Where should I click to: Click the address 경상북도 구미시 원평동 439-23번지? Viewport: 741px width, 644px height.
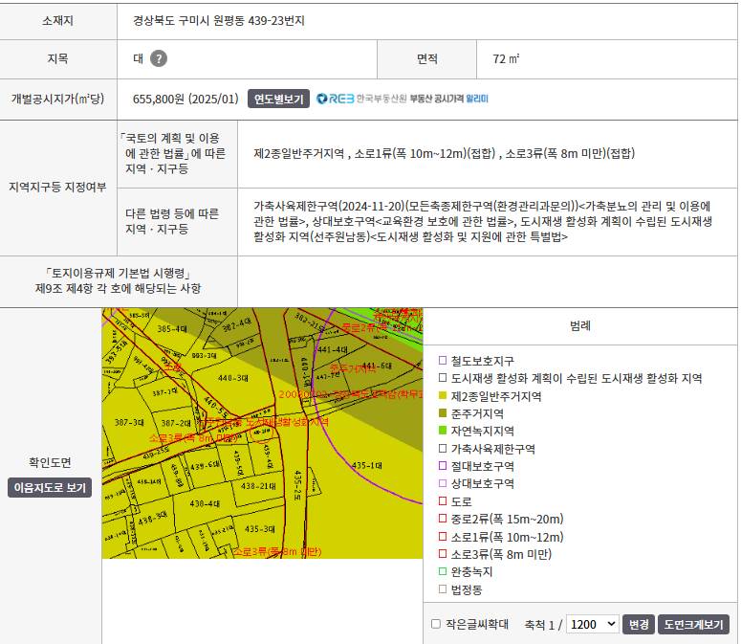click(x=219, y=21)
